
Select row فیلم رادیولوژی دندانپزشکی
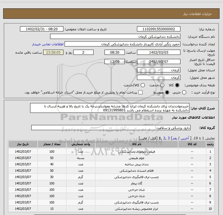(x=111, y=152)
